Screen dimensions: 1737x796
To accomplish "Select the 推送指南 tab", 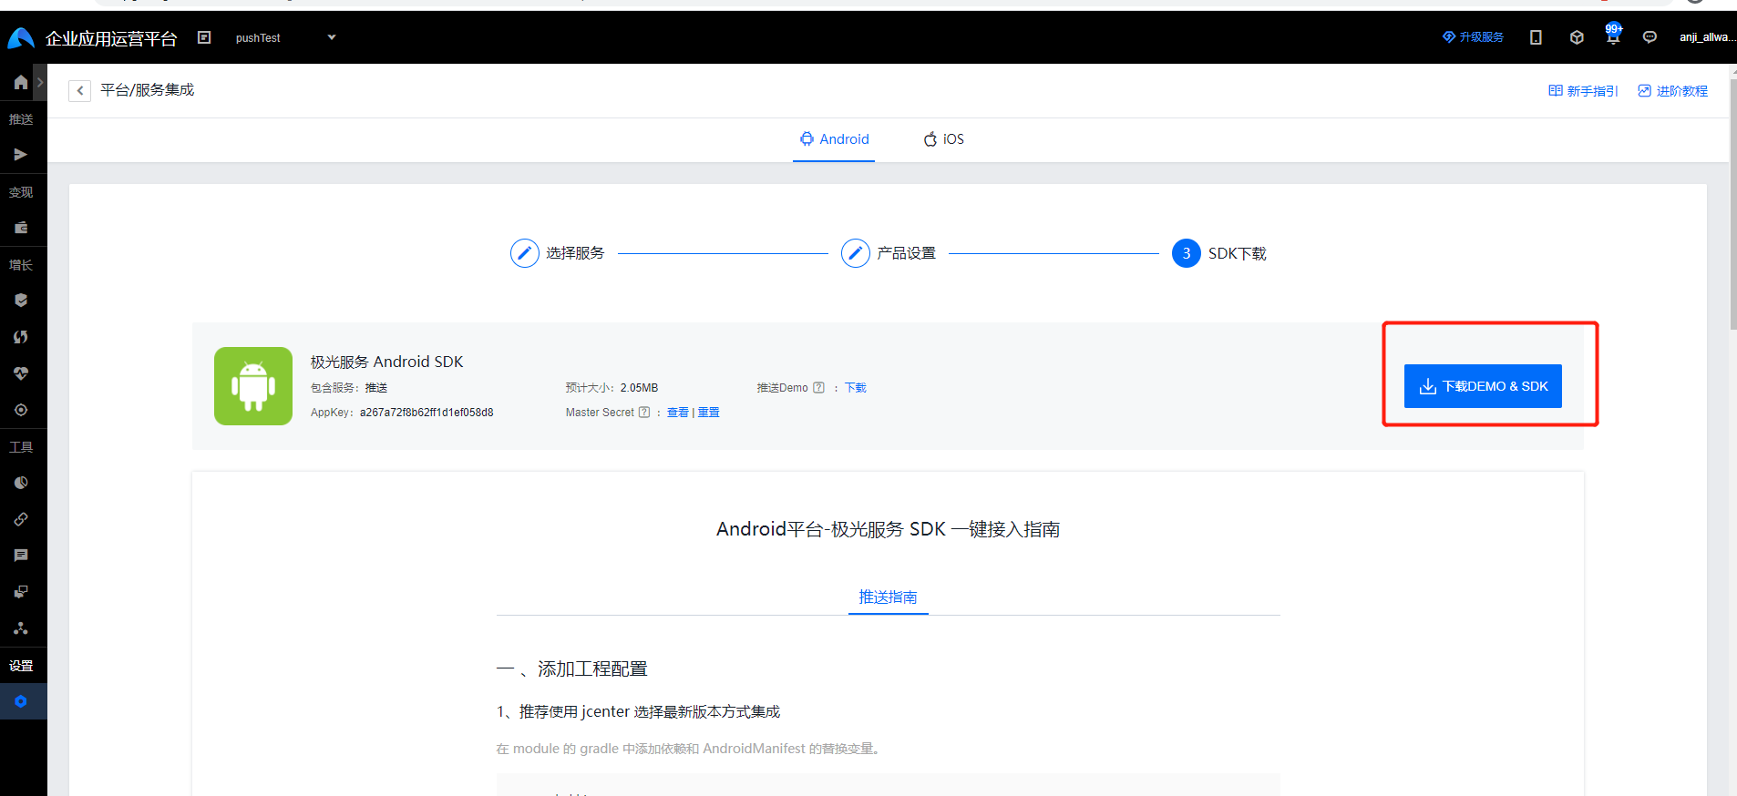I will (x=888, y=597).
